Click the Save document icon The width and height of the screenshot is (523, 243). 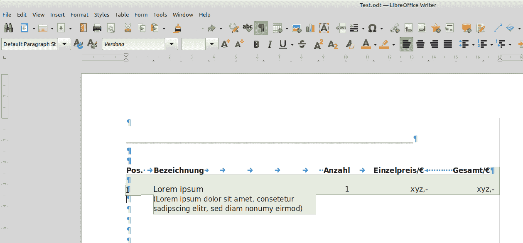click(61, 28)
